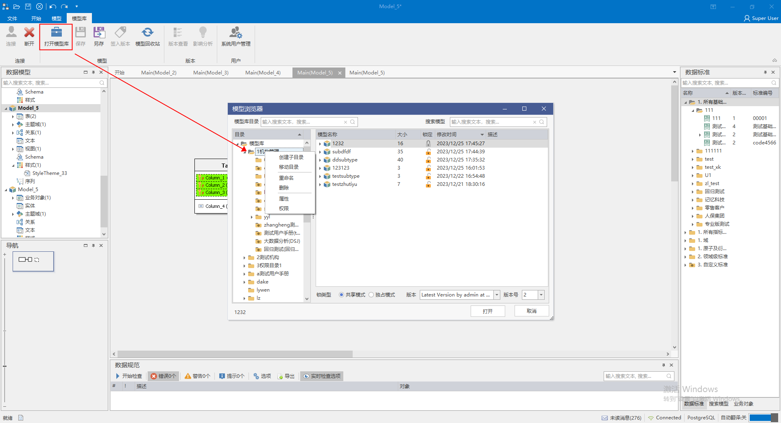Screen dimensions: 781x423
Task: Choose 权限 from context menu
Action: click(x=284, y=208)
